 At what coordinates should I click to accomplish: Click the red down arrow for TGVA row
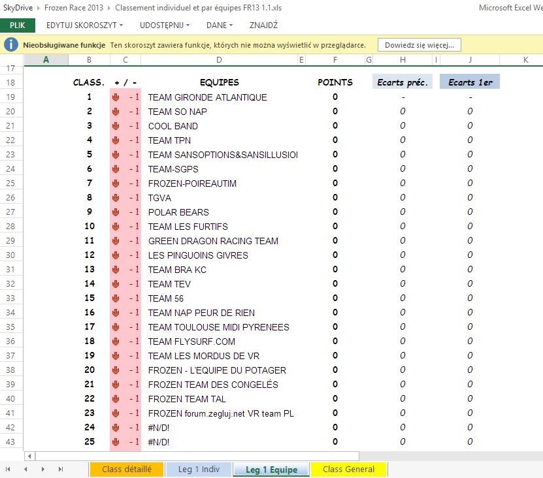pyautogui.click(x=116, y=198)
